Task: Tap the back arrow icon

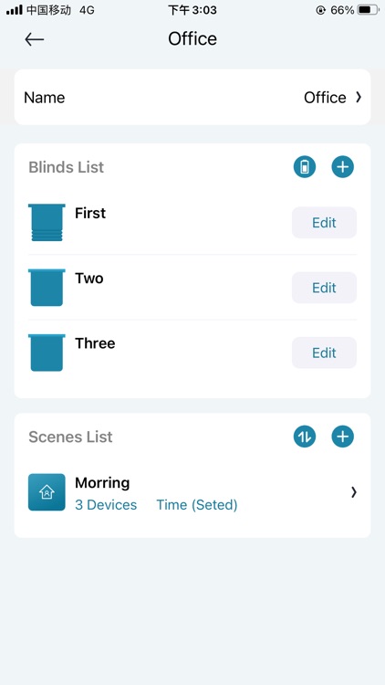Action: (x=34, y=39)
